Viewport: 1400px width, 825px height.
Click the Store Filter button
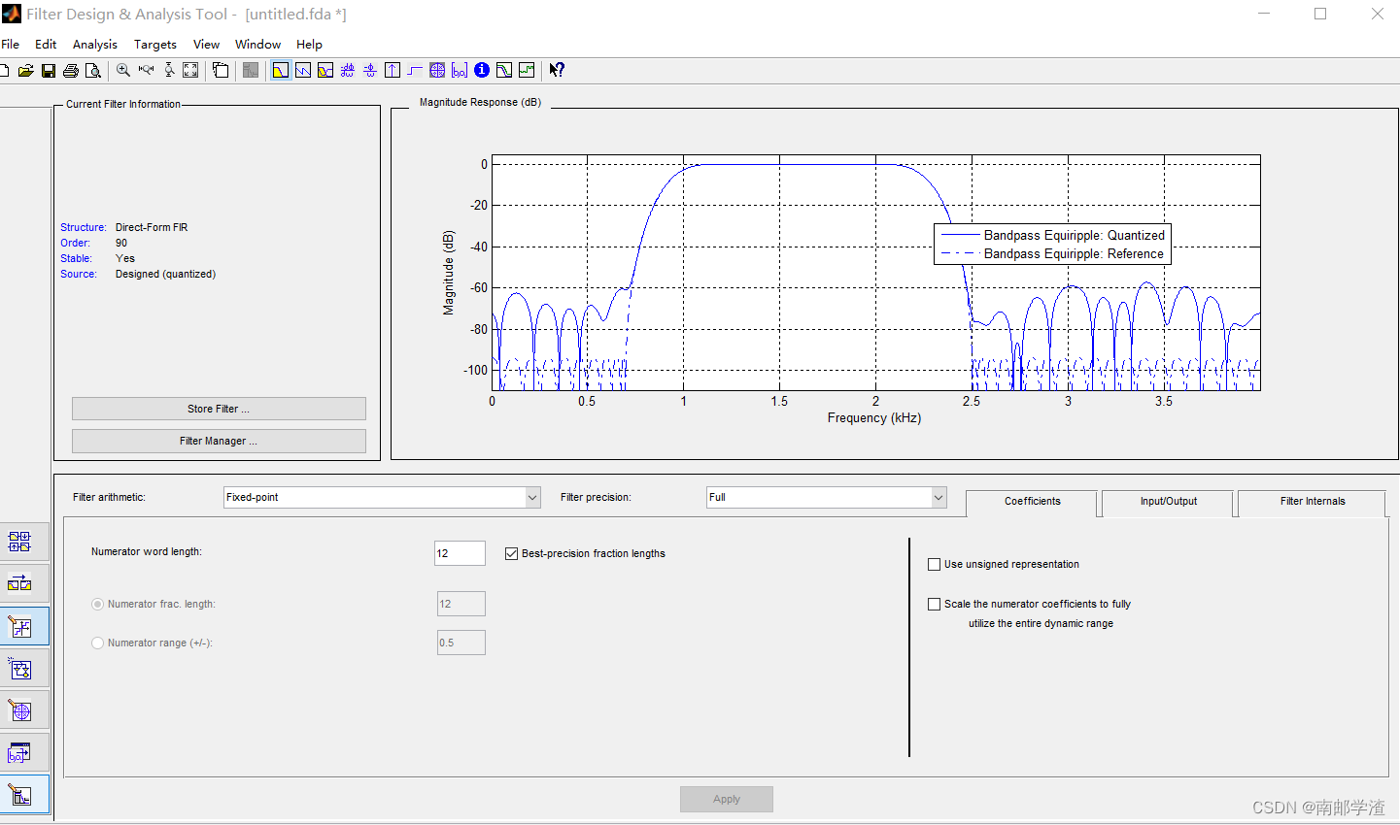(219, 409)
